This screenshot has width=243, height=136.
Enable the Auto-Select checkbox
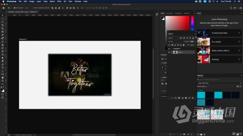(14, 8)
